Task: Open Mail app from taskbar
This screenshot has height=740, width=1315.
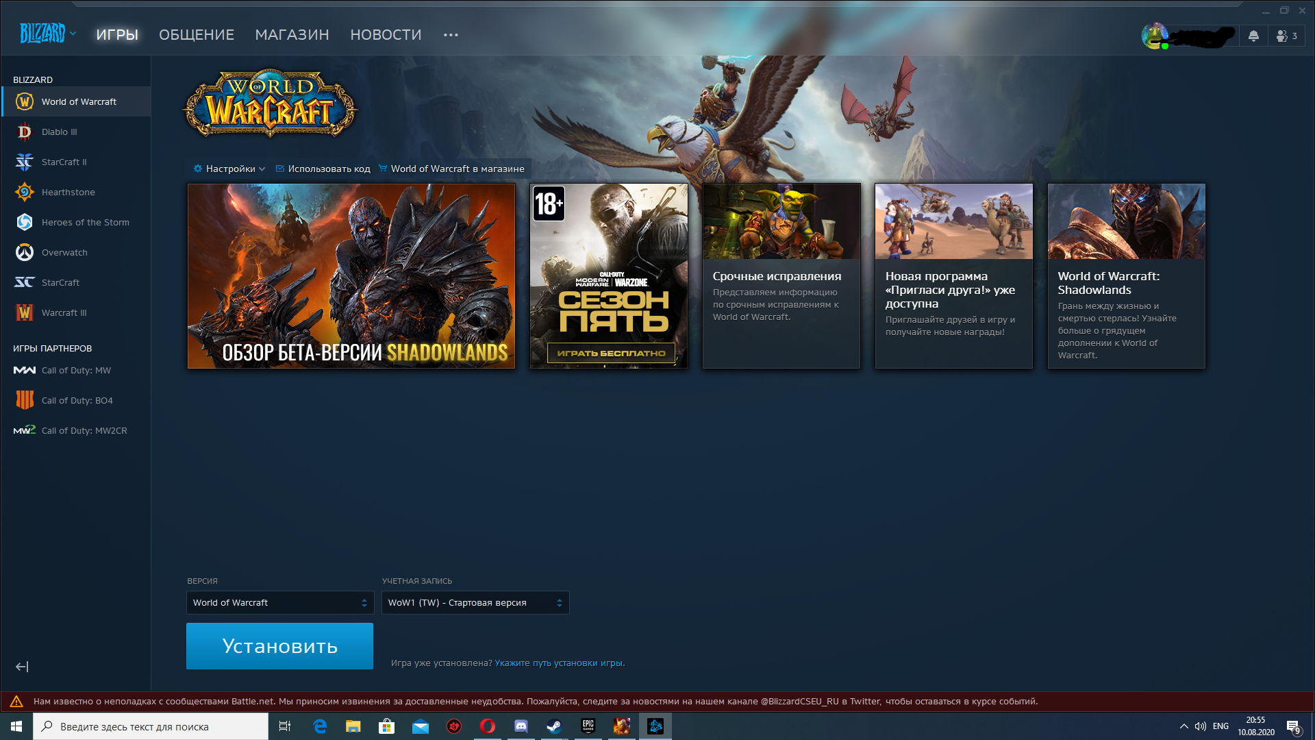Action: click(x=421, y=726)
